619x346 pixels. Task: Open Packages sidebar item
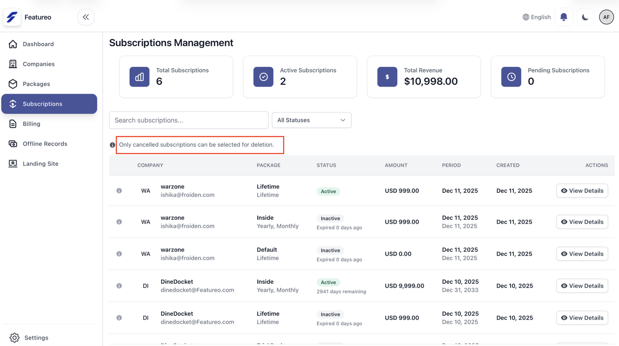(36, 84)
